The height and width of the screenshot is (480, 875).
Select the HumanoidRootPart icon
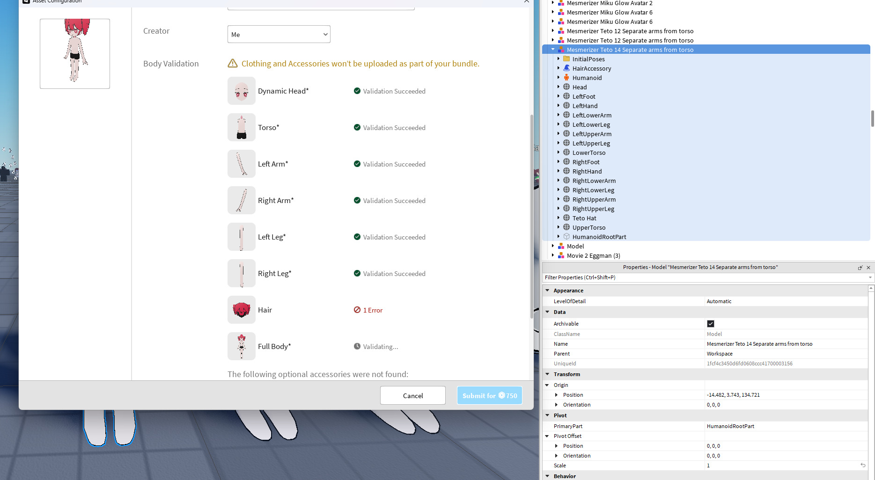(x=566, y=237)
